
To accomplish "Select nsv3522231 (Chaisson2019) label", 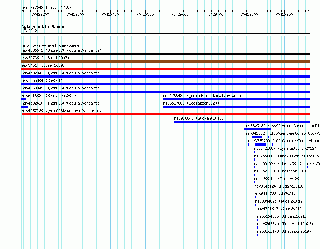I will point(281,171).
